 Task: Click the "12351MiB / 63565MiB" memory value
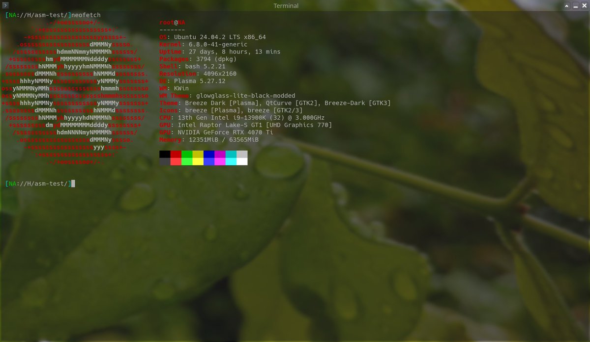(224, 140)
